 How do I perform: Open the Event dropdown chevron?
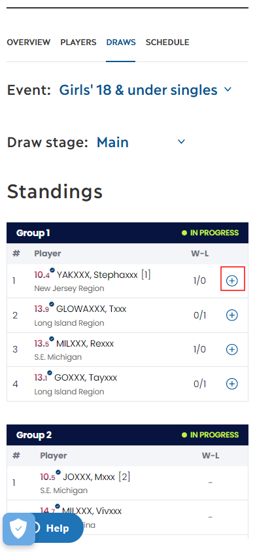228,90
